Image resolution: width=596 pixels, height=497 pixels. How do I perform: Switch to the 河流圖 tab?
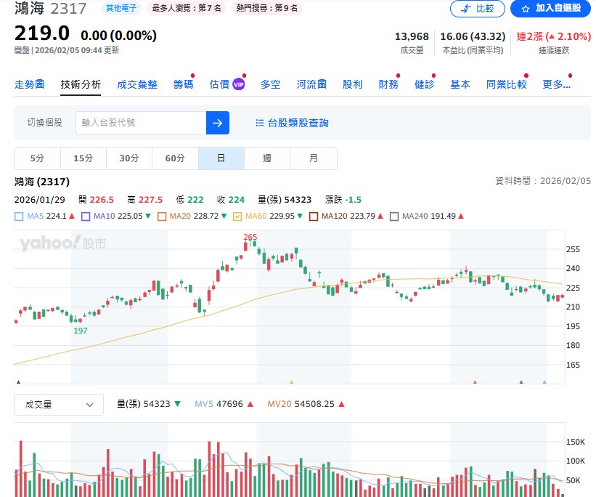pyautogui.click(x=309, y=83)
